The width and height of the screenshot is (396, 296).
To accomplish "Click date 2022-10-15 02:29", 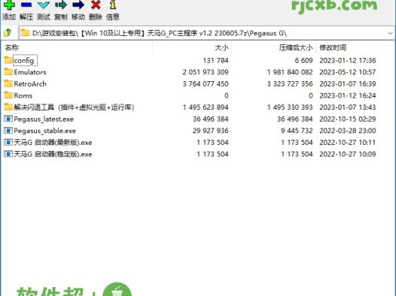I will coord(348,119).
